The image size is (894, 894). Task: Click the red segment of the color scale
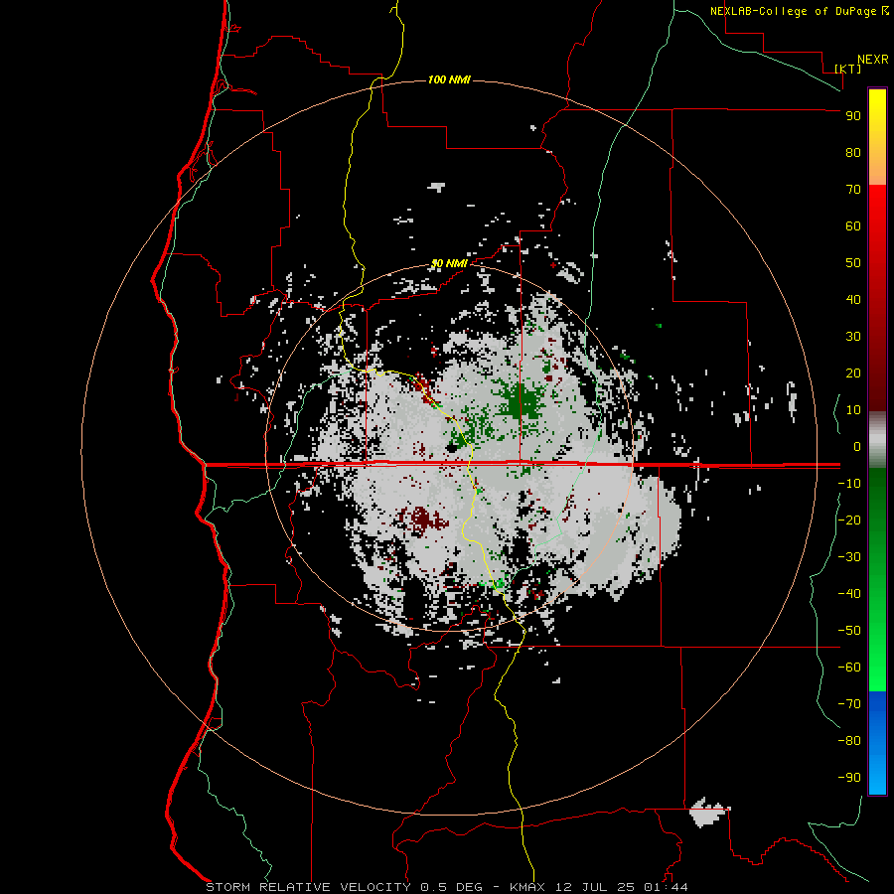(877, 298)
